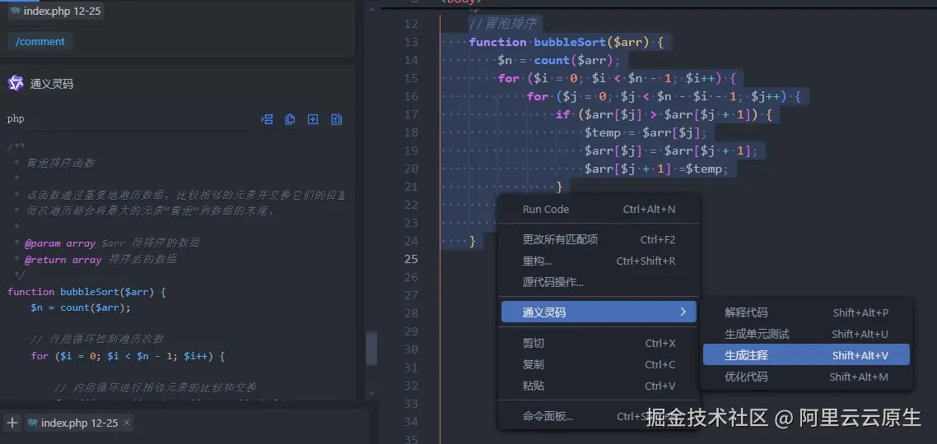This screenshot has width=937, height=444.
Task: Select 复制 in the context menu
Action: (599, 364)
